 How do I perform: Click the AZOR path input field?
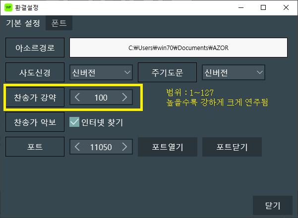click(x=179, y=48)
